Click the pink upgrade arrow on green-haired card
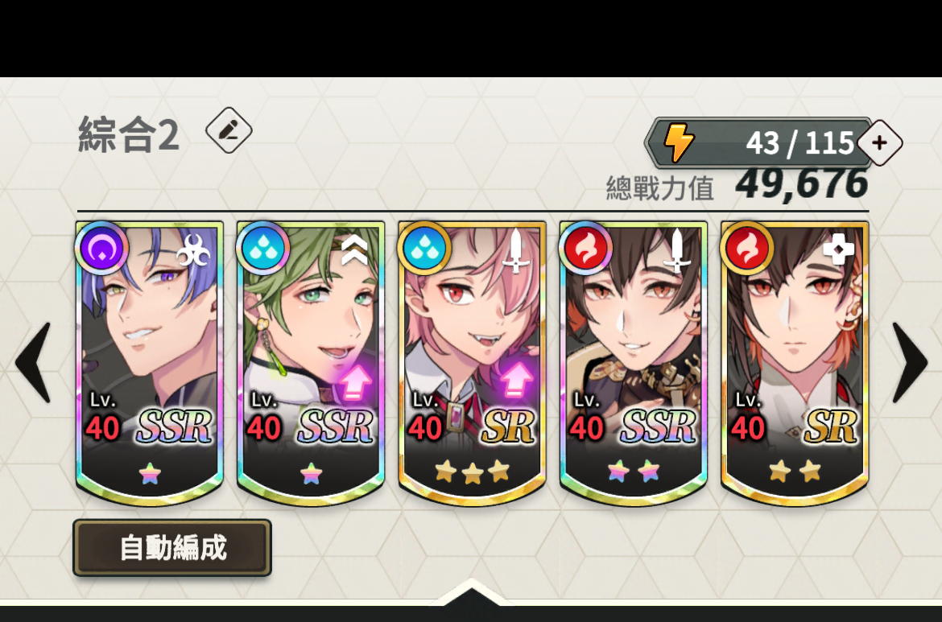942x622 pixels. click(x=356, y=381)
